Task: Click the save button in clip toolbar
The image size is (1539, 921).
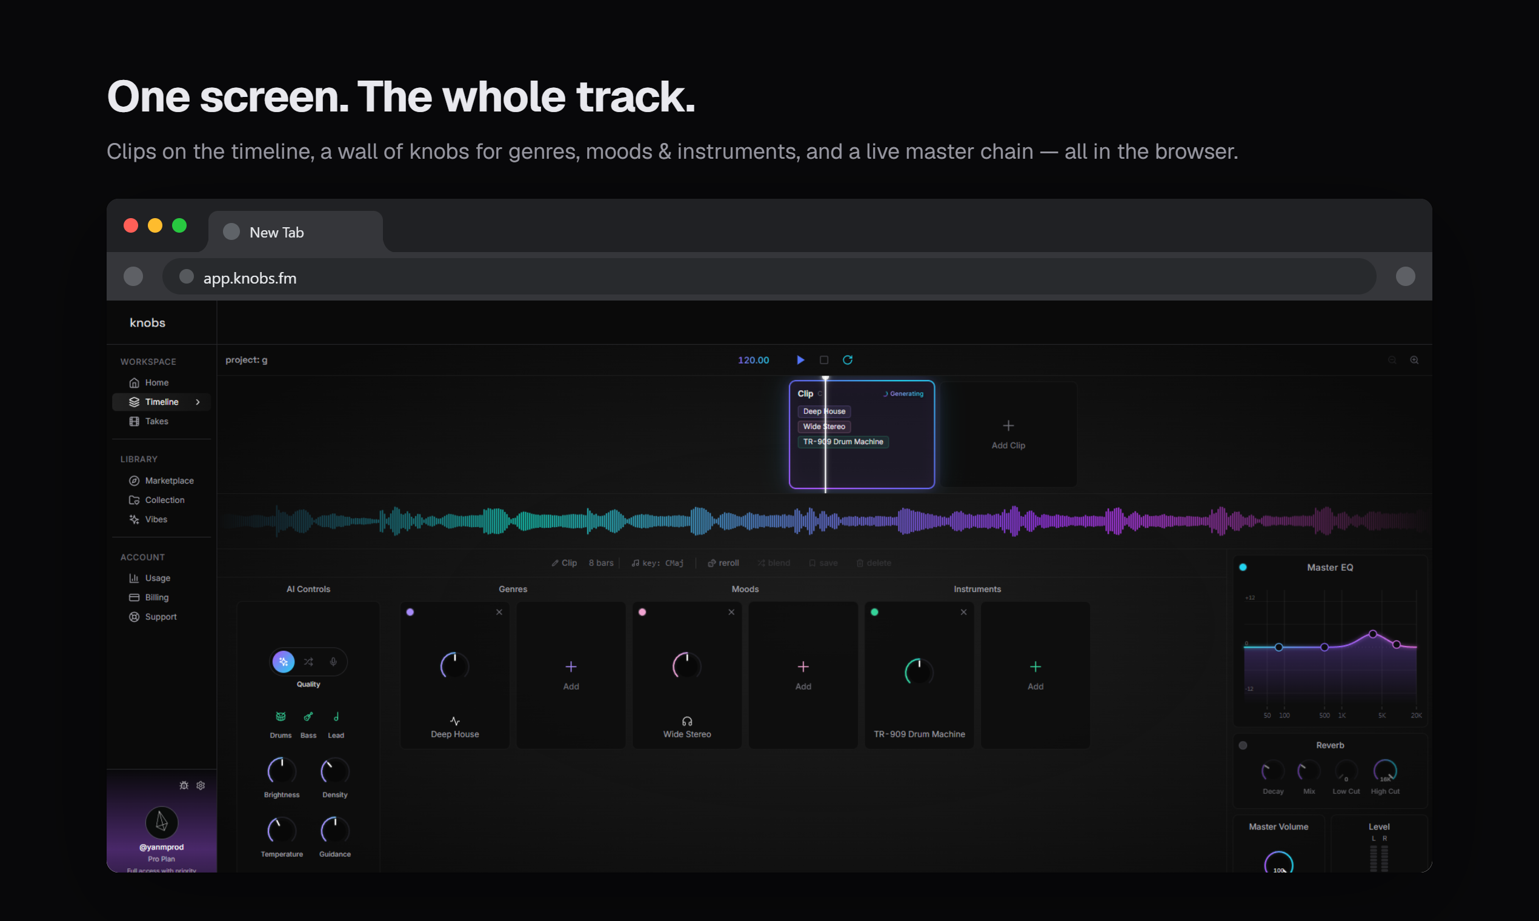Action: point(823,563)
